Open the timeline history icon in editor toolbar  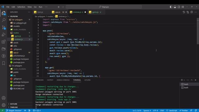(184, 12)
